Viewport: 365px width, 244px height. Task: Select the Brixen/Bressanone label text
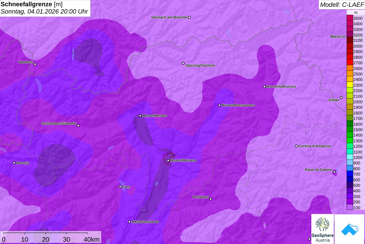pos(238,105)
